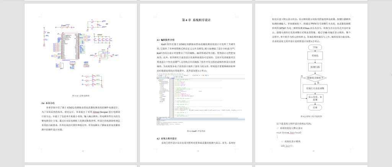This screenshot has width=392, height=167.
Task: Click the flowchart '按键扫描' box
Action: point(315,67)
